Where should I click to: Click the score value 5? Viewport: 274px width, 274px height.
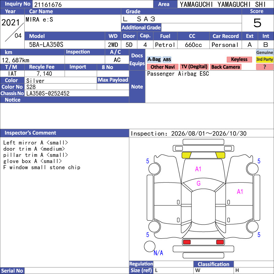pos(258,23)
